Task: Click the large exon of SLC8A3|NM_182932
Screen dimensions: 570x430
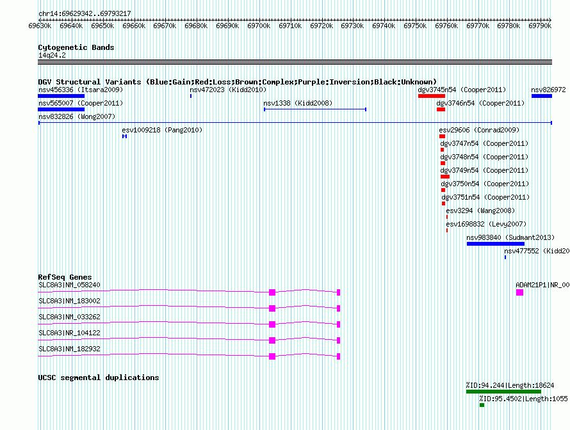Action: [x=272, y=356]
